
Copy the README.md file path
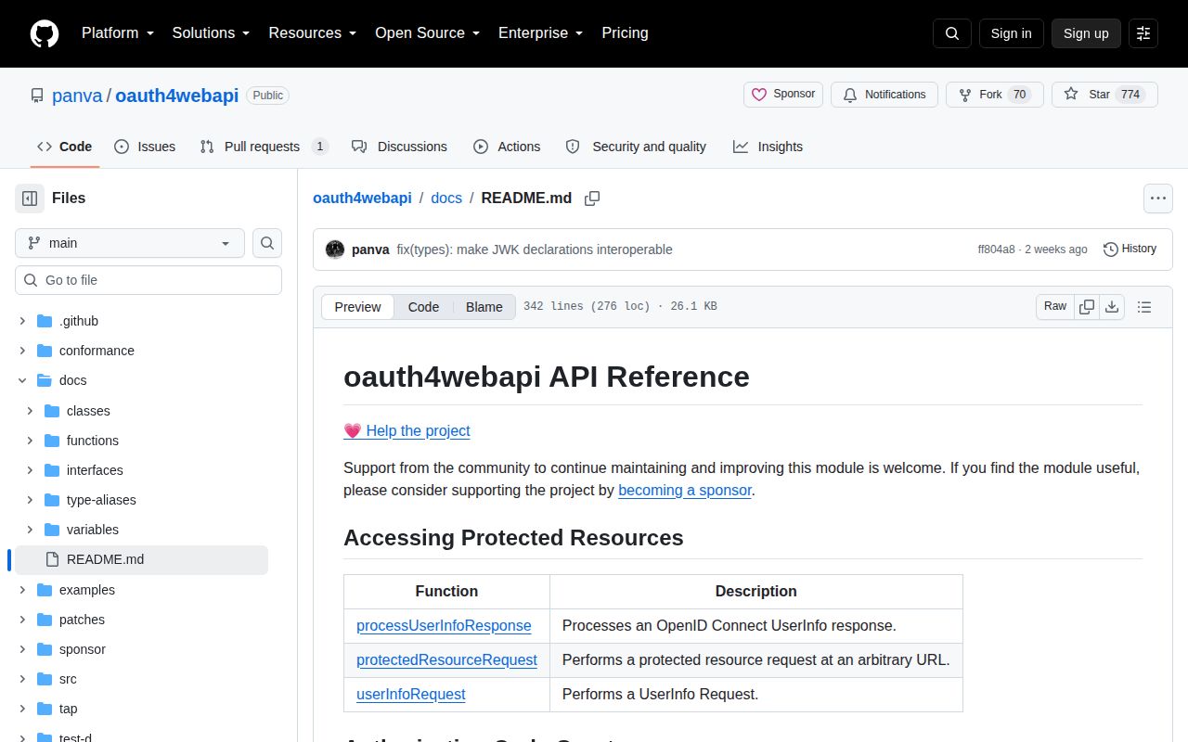592,198
